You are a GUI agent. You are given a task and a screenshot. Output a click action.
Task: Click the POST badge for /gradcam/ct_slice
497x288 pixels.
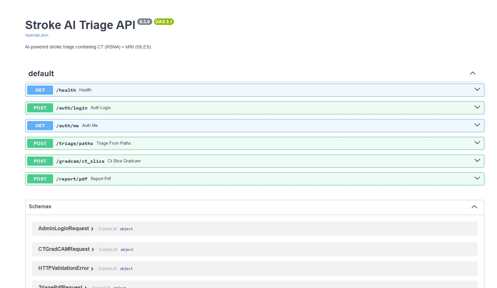pyautogui.click(x=40, y=161)
